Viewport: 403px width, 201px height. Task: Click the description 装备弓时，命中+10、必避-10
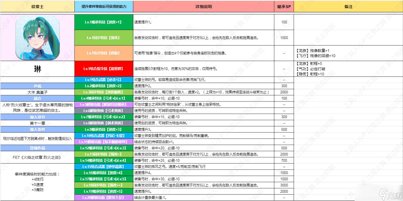click(157, 98)
